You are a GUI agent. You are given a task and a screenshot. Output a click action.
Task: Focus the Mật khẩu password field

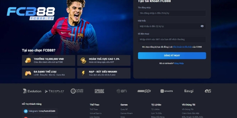[x=172, y=26]
